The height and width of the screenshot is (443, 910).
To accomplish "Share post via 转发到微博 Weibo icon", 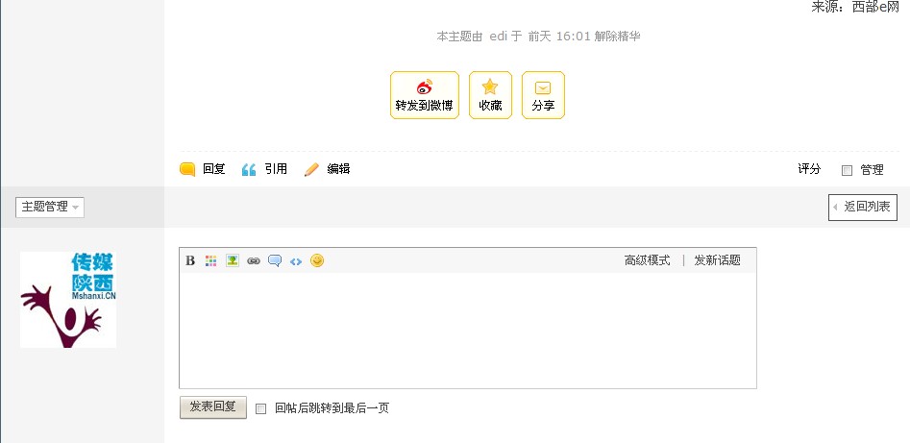I will [x=424, y=95].
